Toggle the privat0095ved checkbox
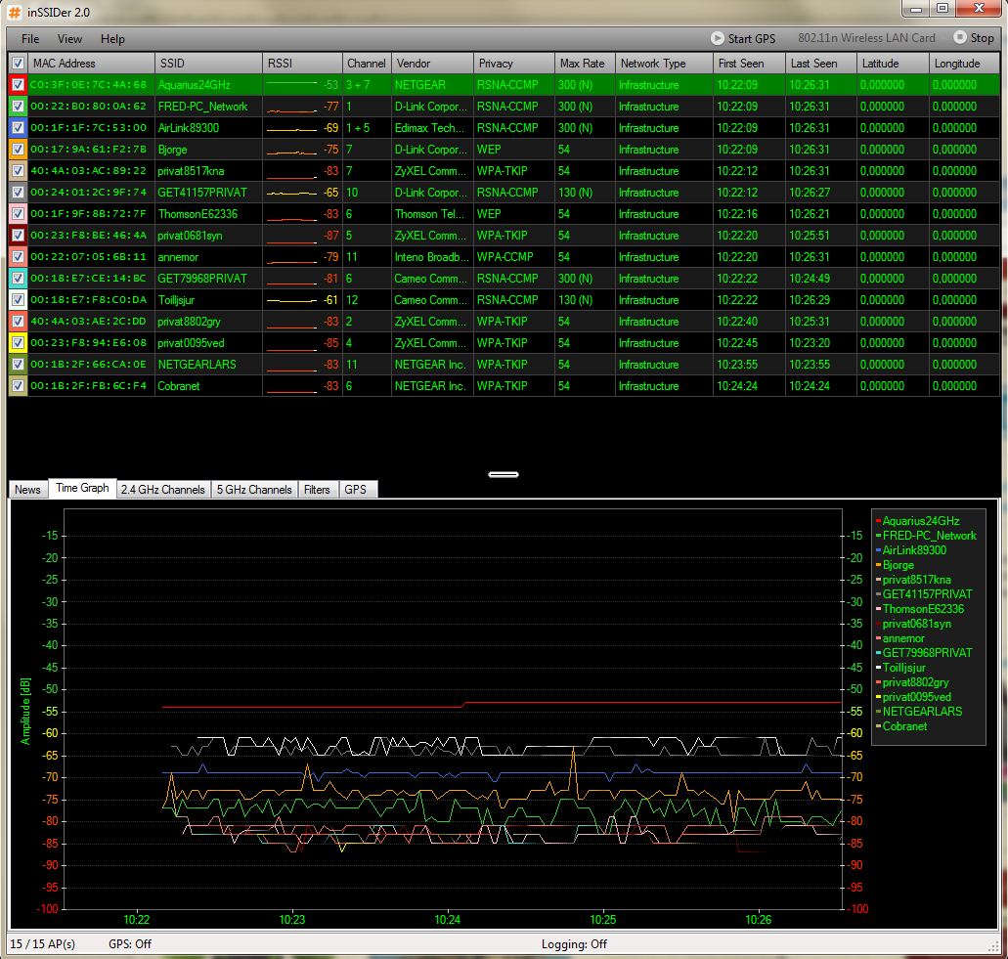Viewport: 1008px width, 959px height. [x=18, y=343]
